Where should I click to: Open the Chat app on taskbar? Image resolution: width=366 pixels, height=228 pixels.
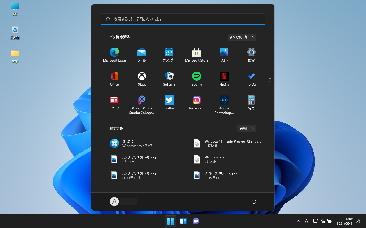(x=196, y=221)
